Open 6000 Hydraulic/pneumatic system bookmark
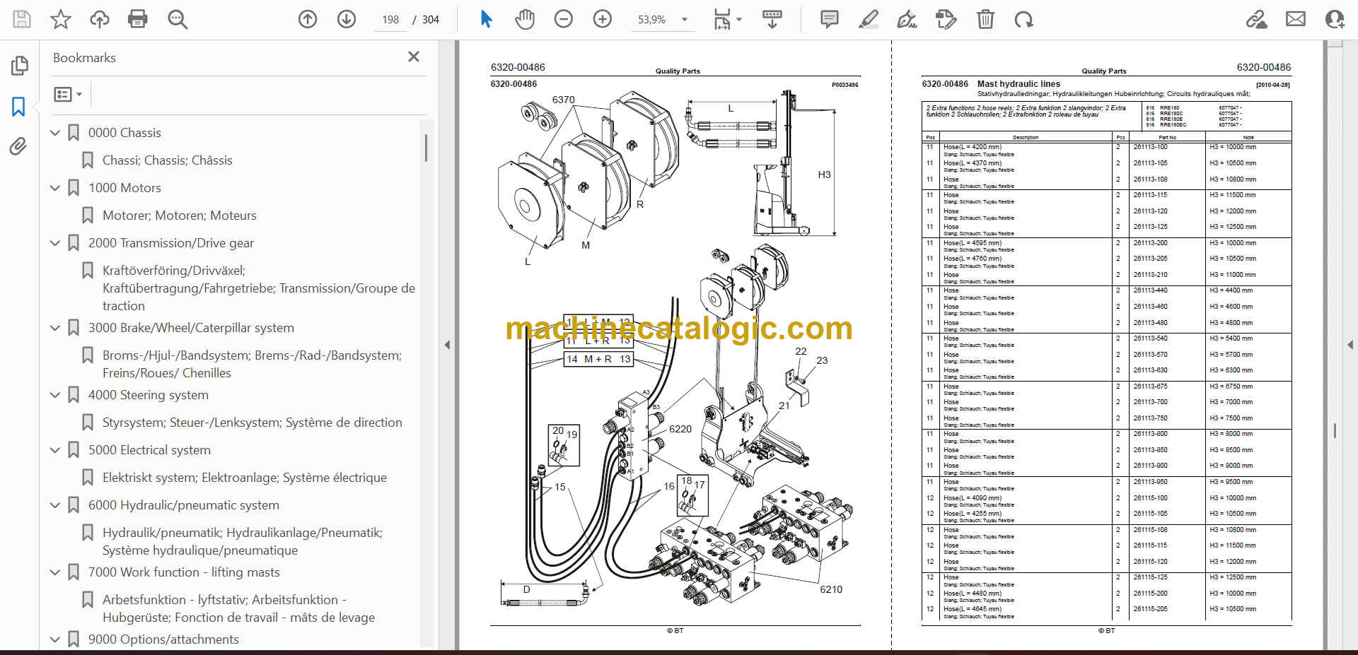This screenshot has width=1358, height=655. coord(184,505)
